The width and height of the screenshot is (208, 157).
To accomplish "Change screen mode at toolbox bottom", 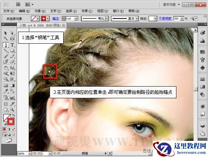I will 9,140.
